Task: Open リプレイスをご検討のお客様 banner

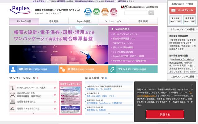Action: tap(133, 69)
